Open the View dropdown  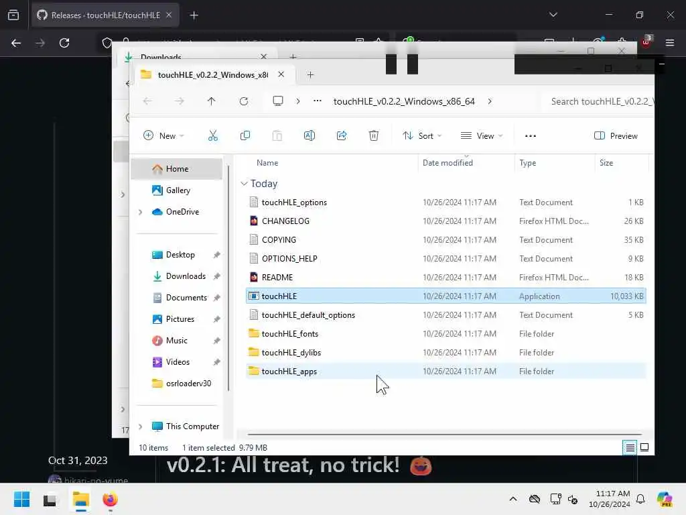click(x=482, y=135)
